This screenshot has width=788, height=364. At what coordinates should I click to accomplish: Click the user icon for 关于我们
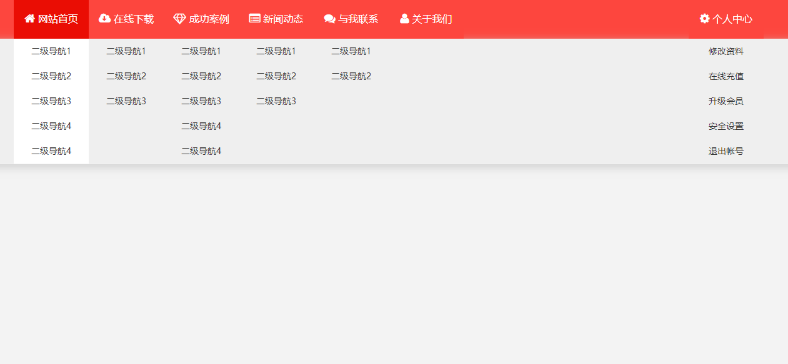[404, 19]
